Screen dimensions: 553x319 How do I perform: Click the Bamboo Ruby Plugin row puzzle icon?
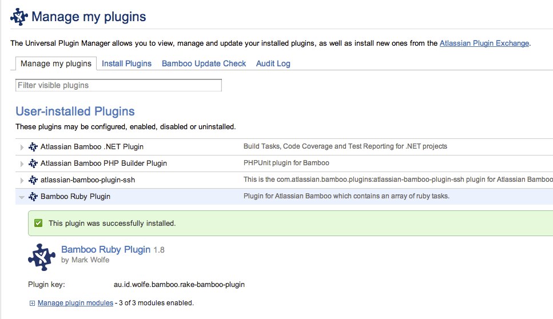pyautogui.click(x=33, y=196)
